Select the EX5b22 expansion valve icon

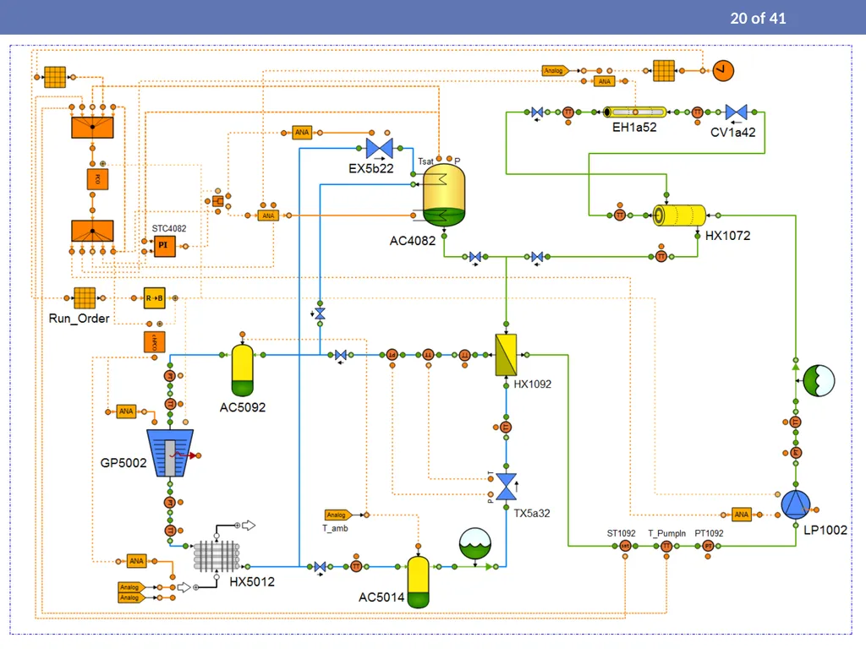380,148
